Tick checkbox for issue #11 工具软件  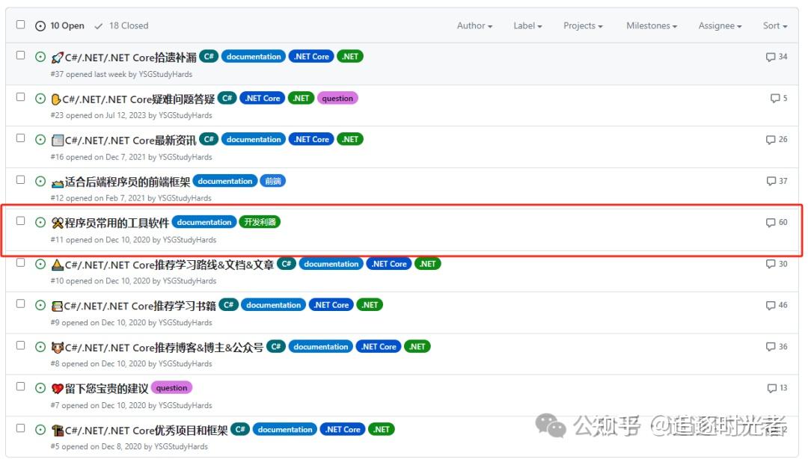[x=21, y=221]
